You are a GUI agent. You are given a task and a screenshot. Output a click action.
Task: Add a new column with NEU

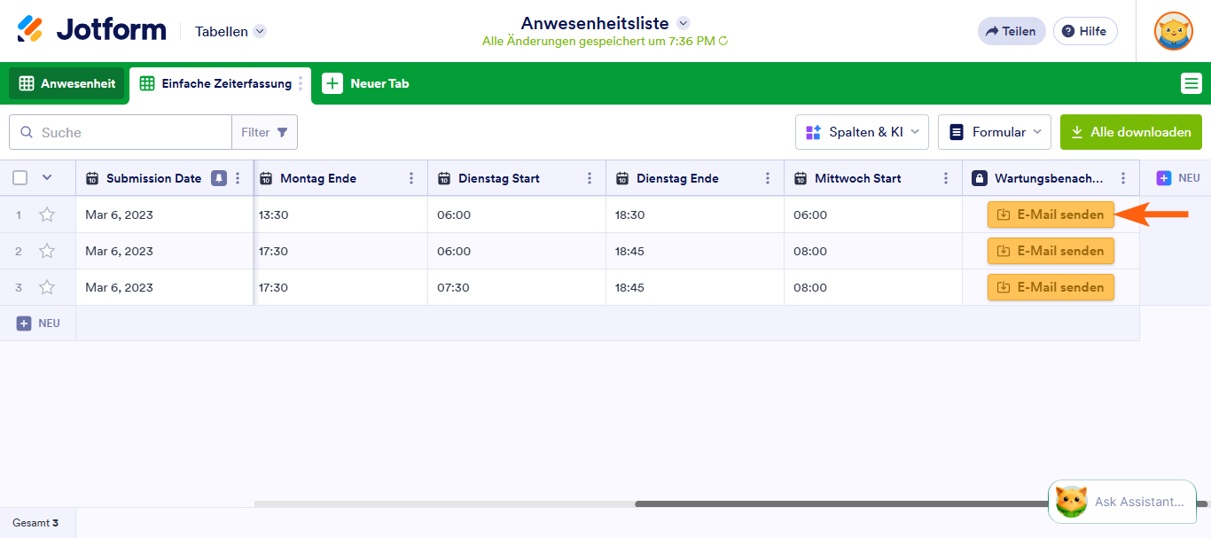click(1178, 178)
